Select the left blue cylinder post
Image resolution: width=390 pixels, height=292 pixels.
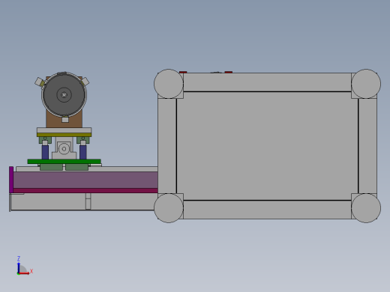(45, 152)
